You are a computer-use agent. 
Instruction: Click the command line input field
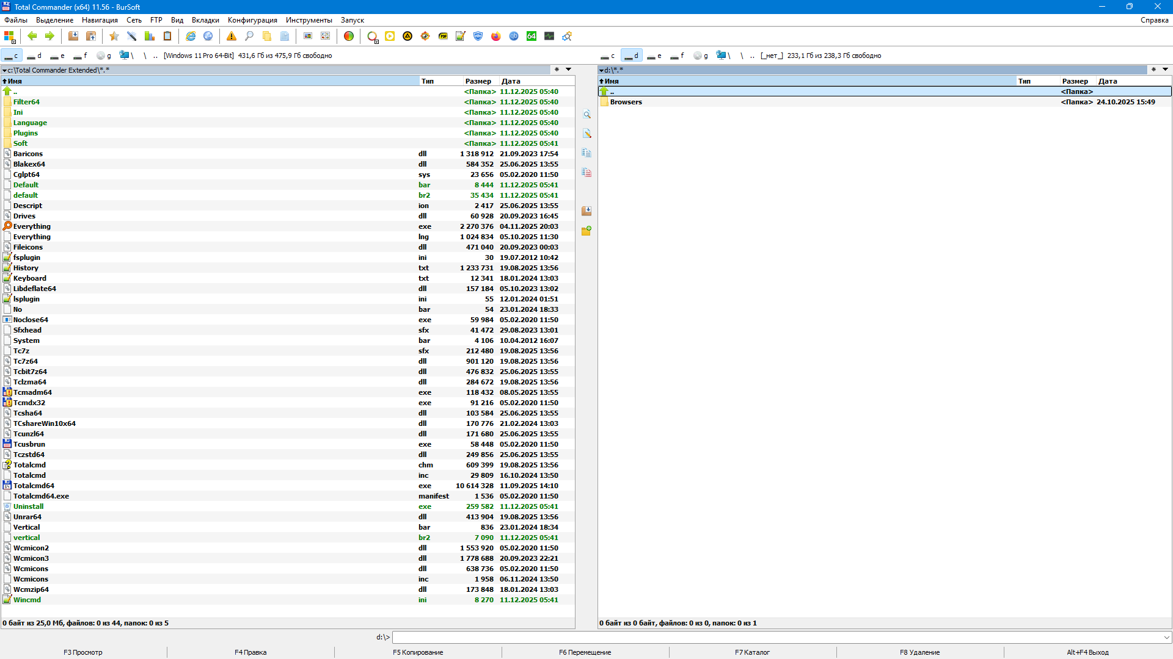(x=776, y=637)
